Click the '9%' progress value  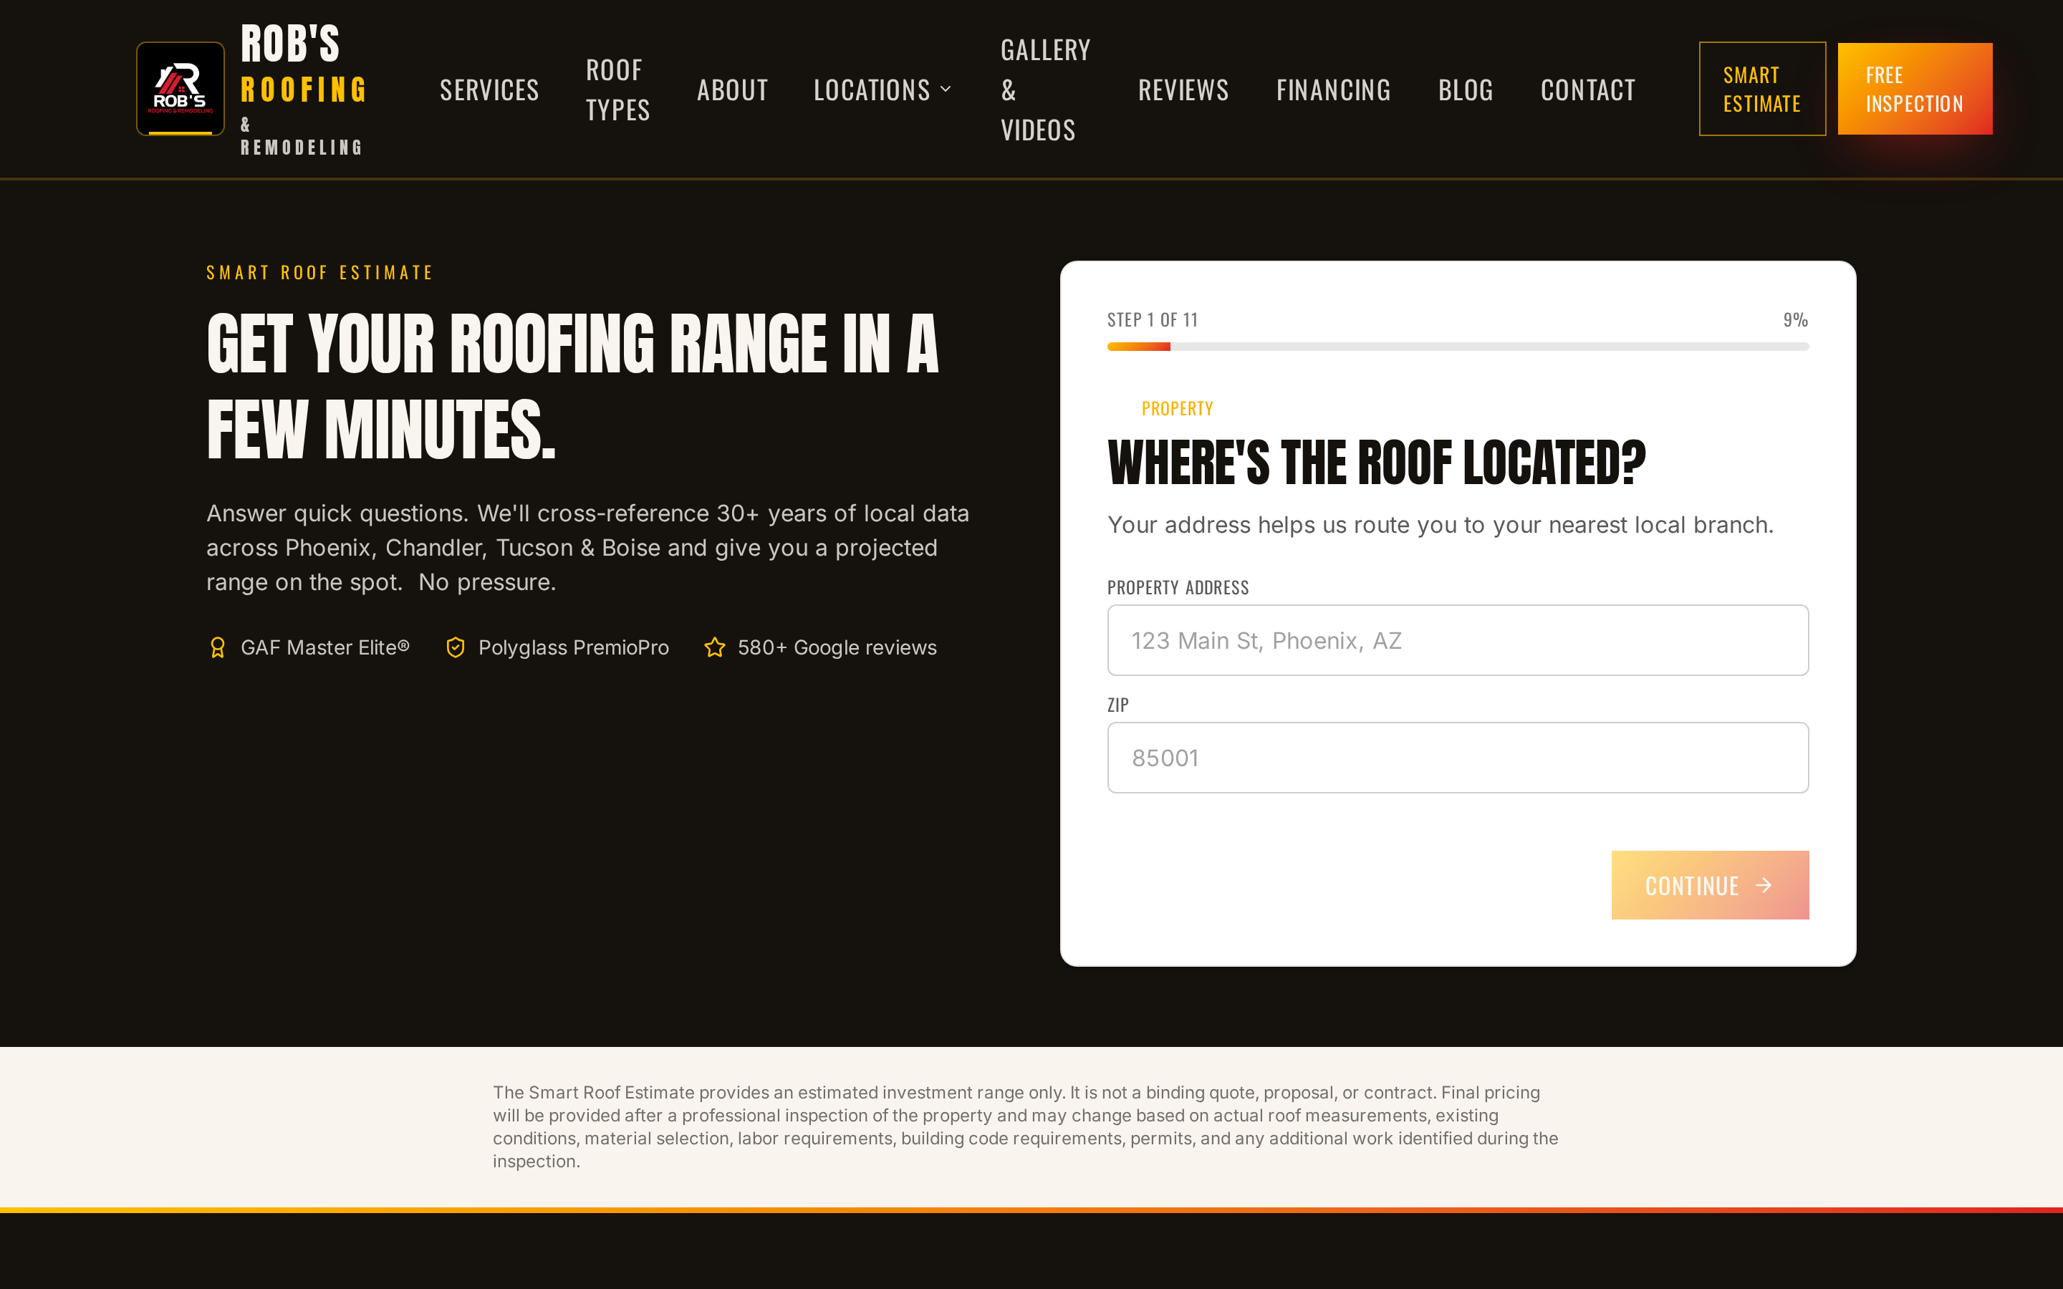tap(1795, 319)
